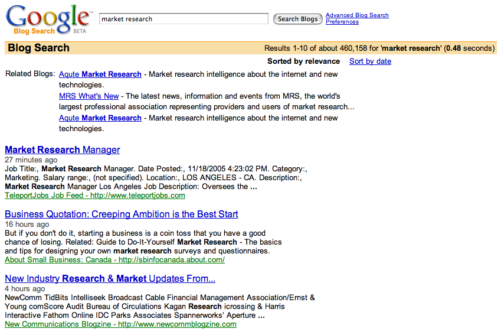
Task: Click the Sorted by relevance label
Action: pos(303,61)
